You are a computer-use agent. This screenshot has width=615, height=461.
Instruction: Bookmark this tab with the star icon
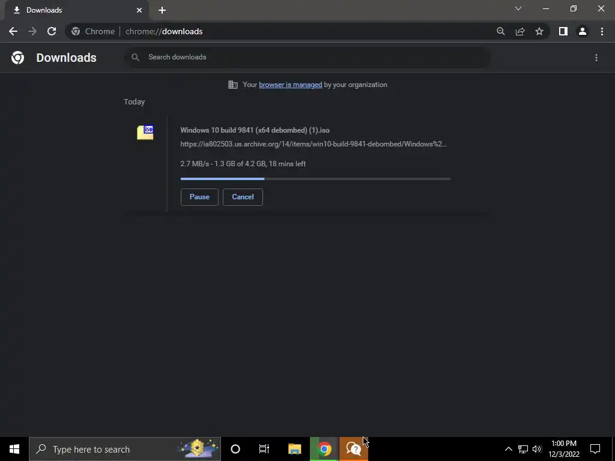pos(539,31)
